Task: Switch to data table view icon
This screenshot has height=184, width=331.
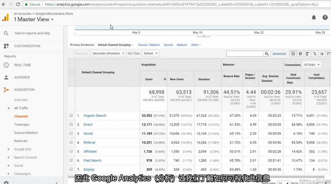Action: (293, 54)
